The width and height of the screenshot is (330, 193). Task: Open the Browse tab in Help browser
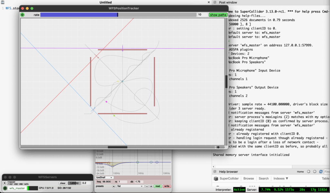[248, 178]
